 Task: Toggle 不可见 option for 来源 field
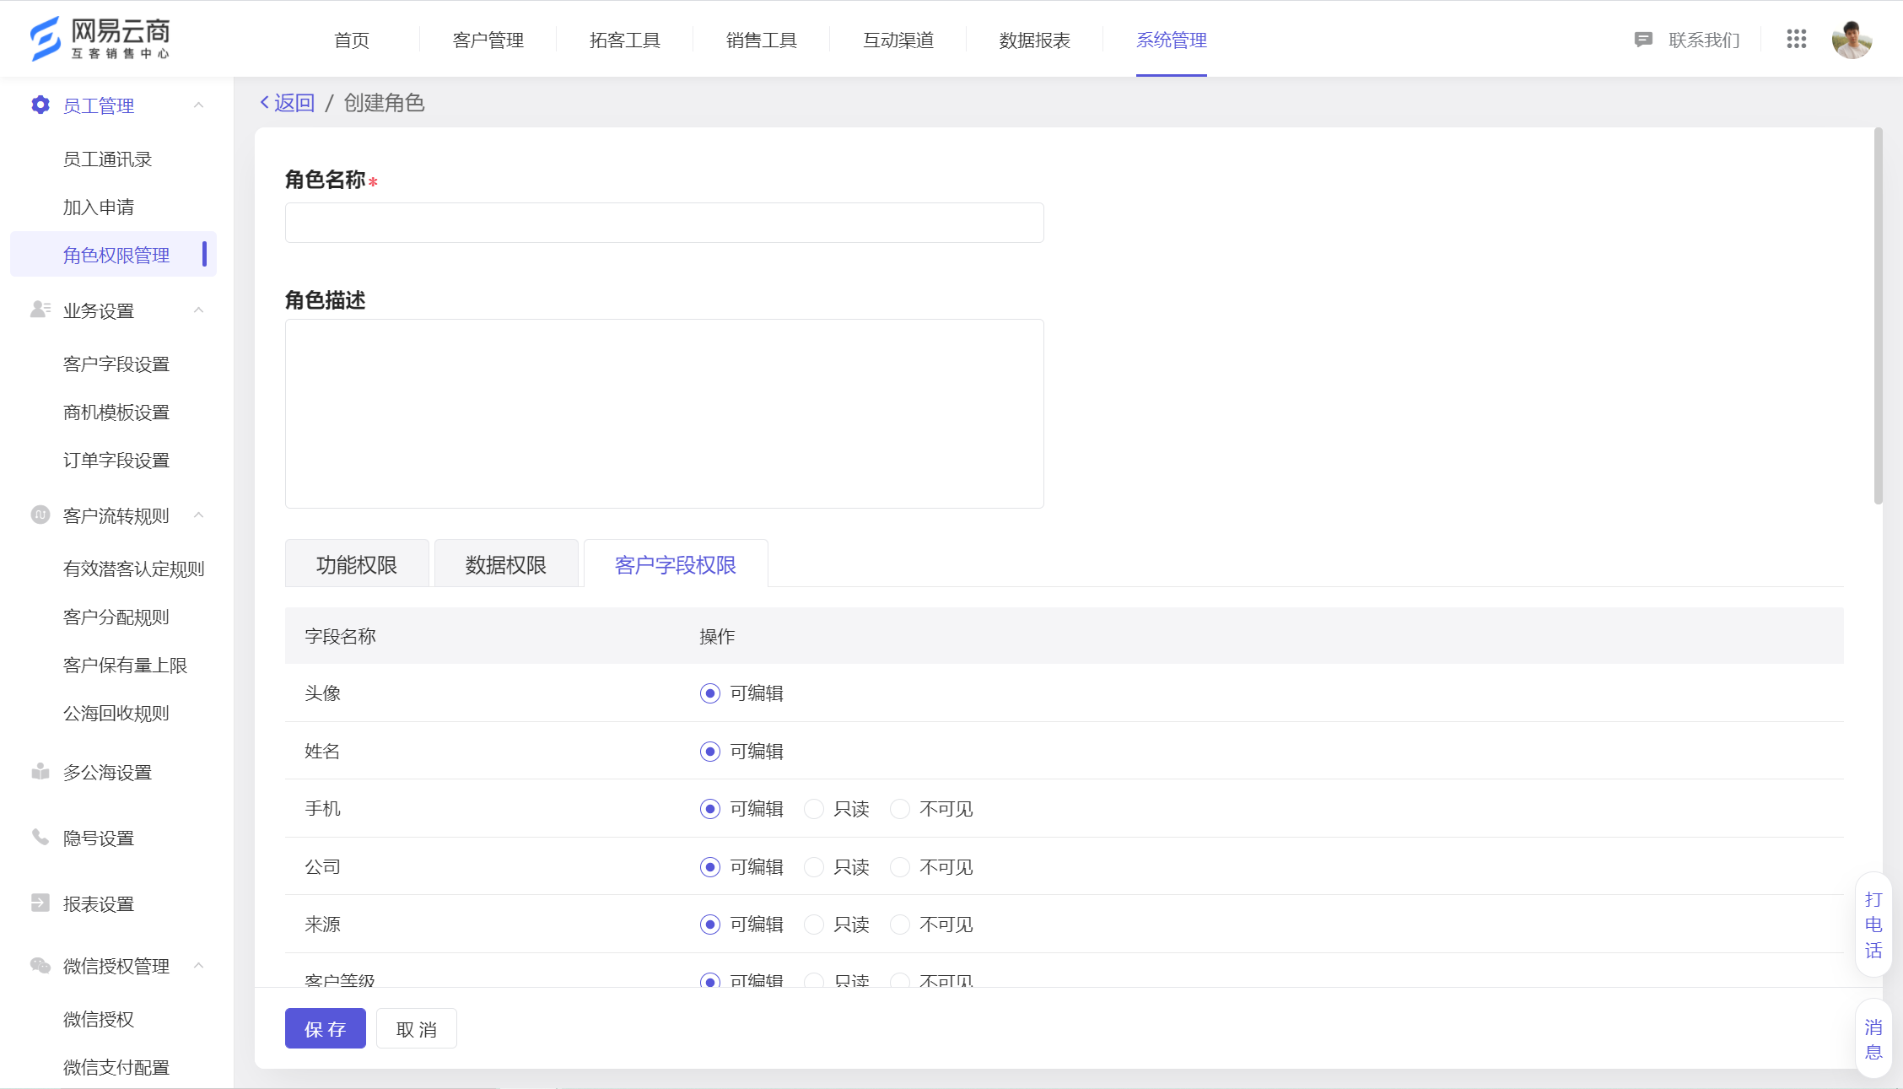[x=899, y=925]
